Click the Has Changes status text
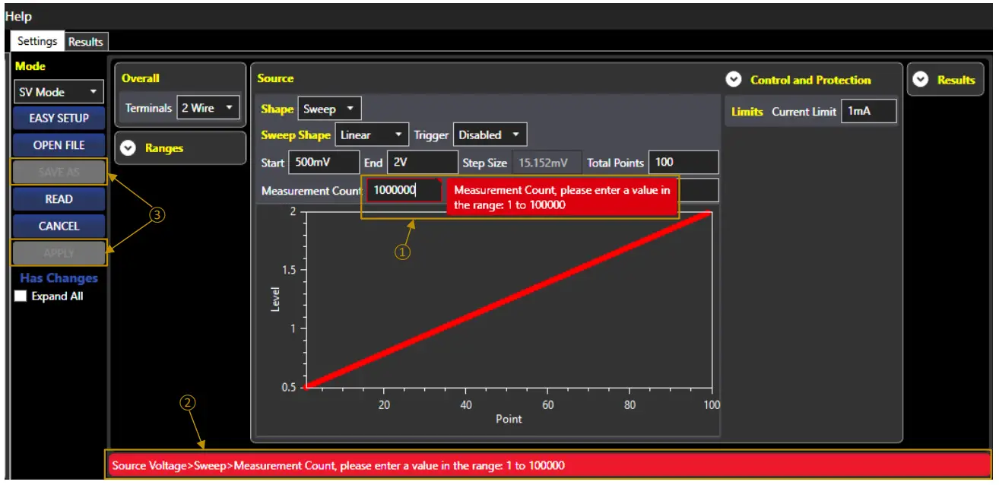This screenshot has height=485, width=999. (x=59, y=278)
